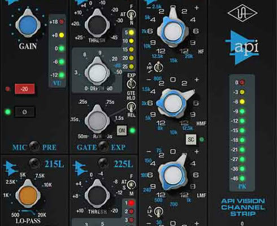The width and height of the screenshot is (277, 226).
Task: Click the LMF band EQ knob
Action: coord(173,175)
